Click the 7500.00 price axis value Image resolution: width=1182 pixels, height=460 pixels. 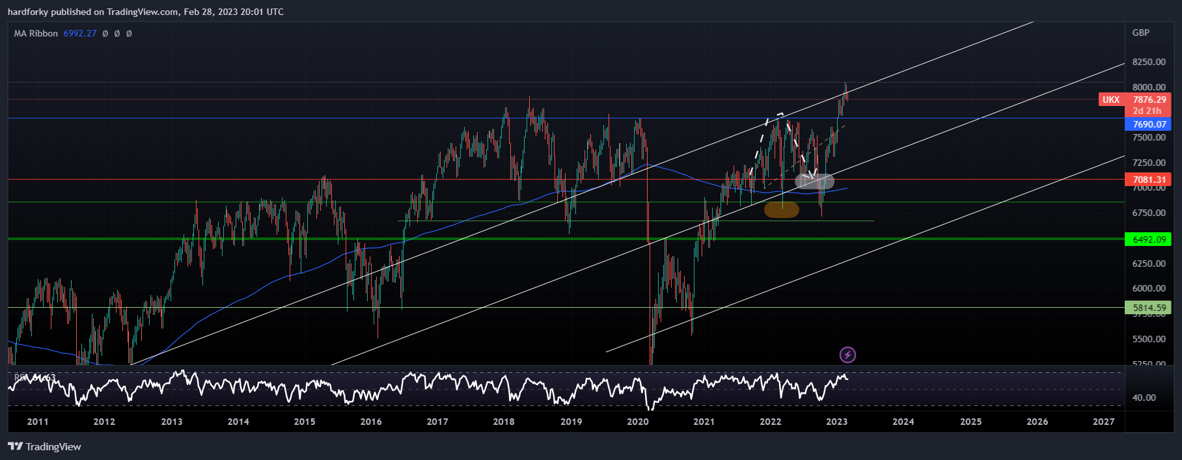(x=1149, y=137)
